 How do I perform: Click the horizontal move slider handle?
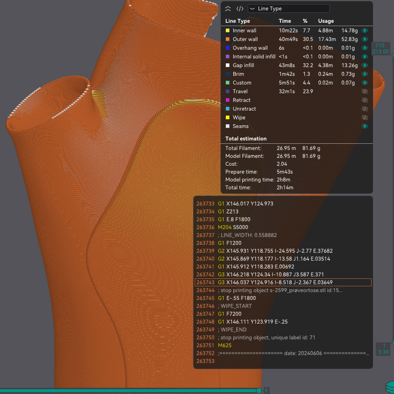point(259,390)
